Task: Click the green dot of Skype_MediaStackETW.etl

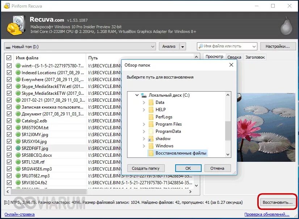Action: (x=18, y=87)
